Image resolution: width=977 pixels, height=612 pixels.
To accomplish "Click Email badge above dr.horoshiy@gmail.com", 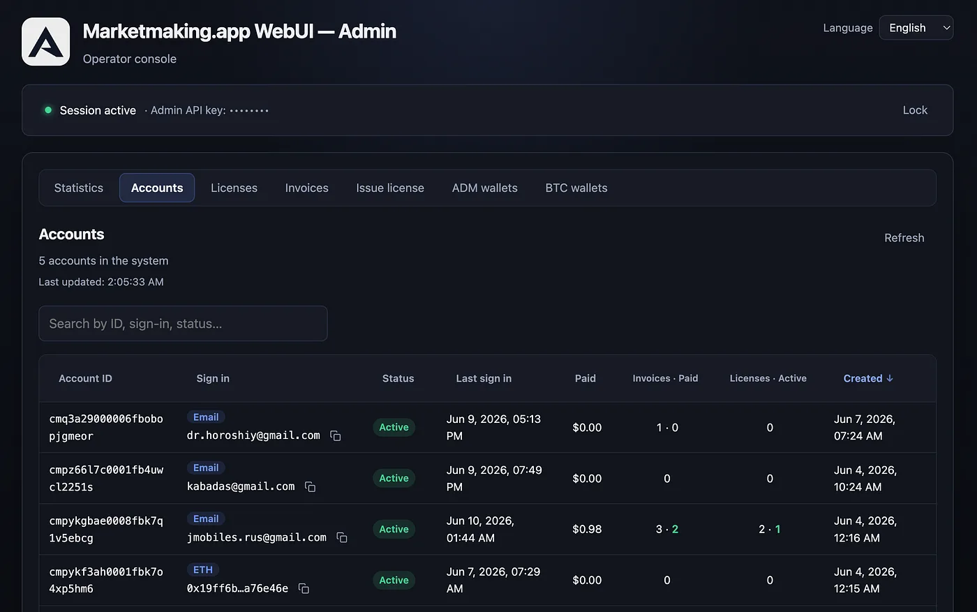I will coord(206,417).
